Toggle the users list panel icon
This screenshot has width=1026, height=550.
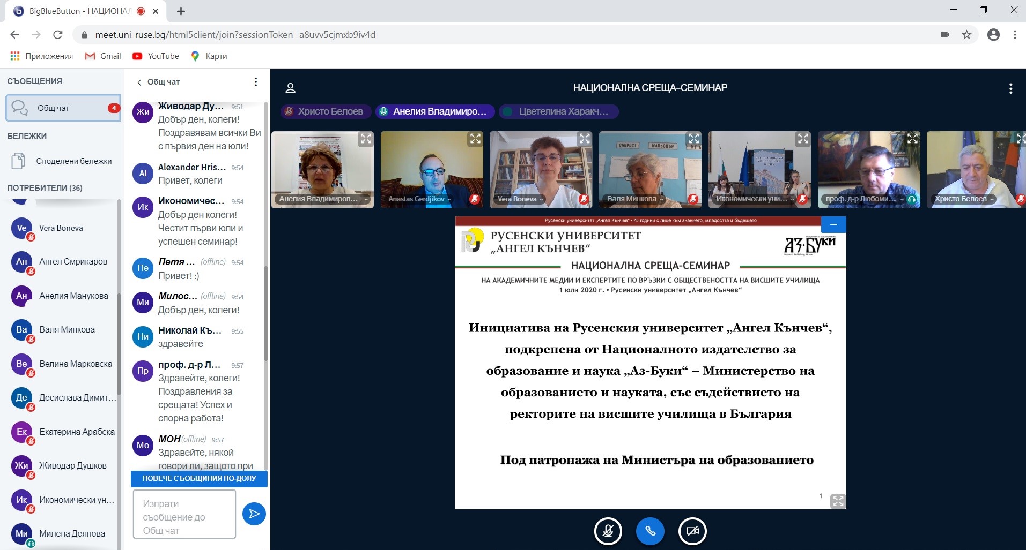click(x=290, y=88)
